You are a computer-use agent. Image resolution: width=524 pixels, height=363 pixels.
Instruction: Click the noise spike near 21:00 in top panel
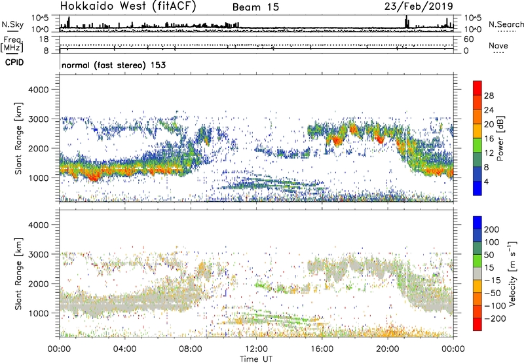click(x=407, y=22)
